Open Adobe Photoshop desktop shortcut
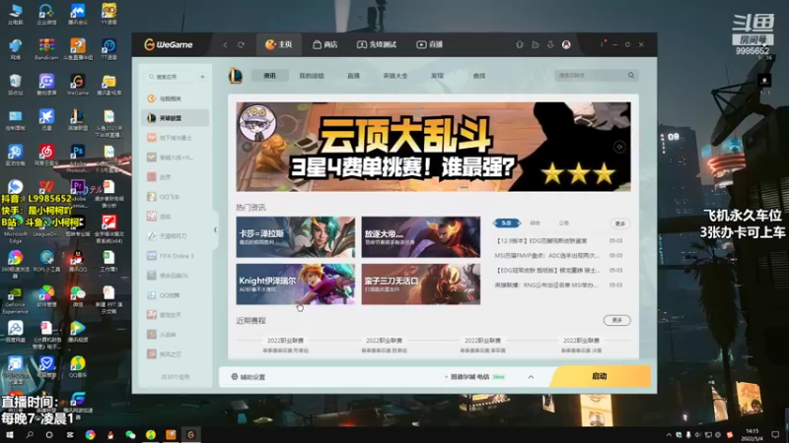Viewport: 789px width, 443px height. [x=78, y=158]
